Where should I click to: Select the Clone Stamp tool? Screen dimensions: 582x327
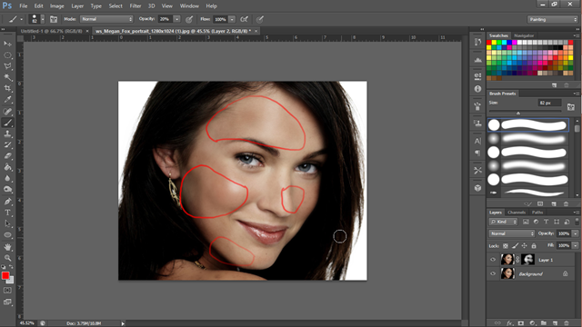coord(7,134)
